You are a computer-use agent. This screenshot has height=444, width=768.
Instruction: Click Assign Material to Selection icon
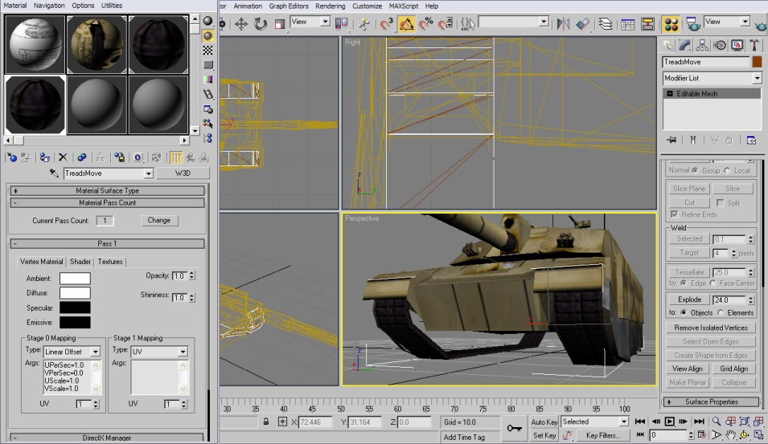[45, 157]
